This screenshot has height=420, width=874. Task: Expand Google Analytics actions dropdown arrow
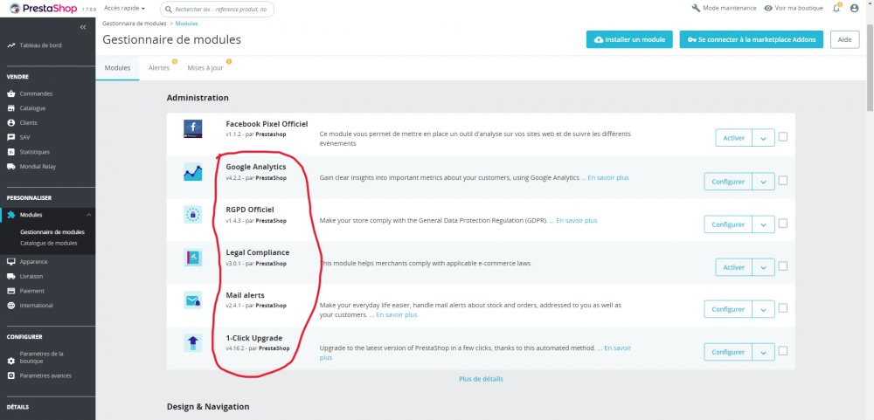764,182
